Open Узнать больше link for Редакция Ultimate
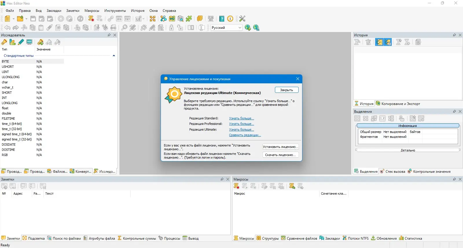 point(242,129)
